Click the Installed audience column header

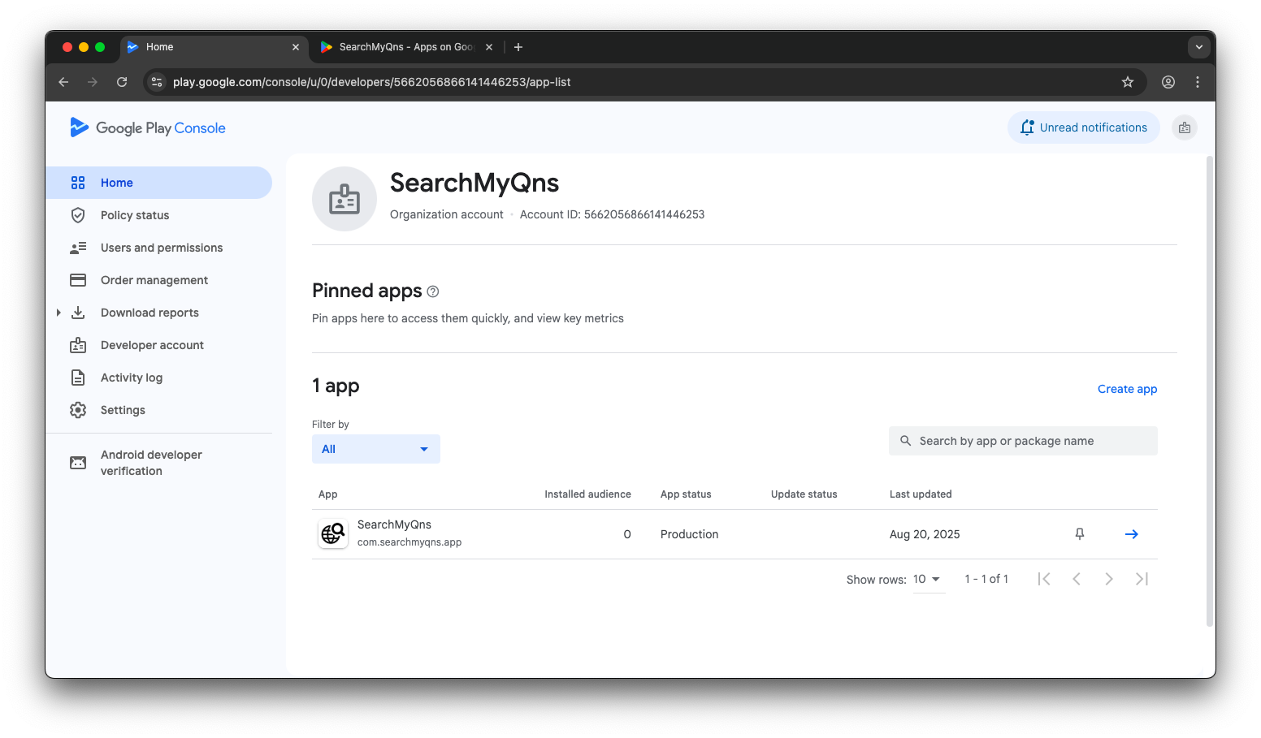(587, 494)
